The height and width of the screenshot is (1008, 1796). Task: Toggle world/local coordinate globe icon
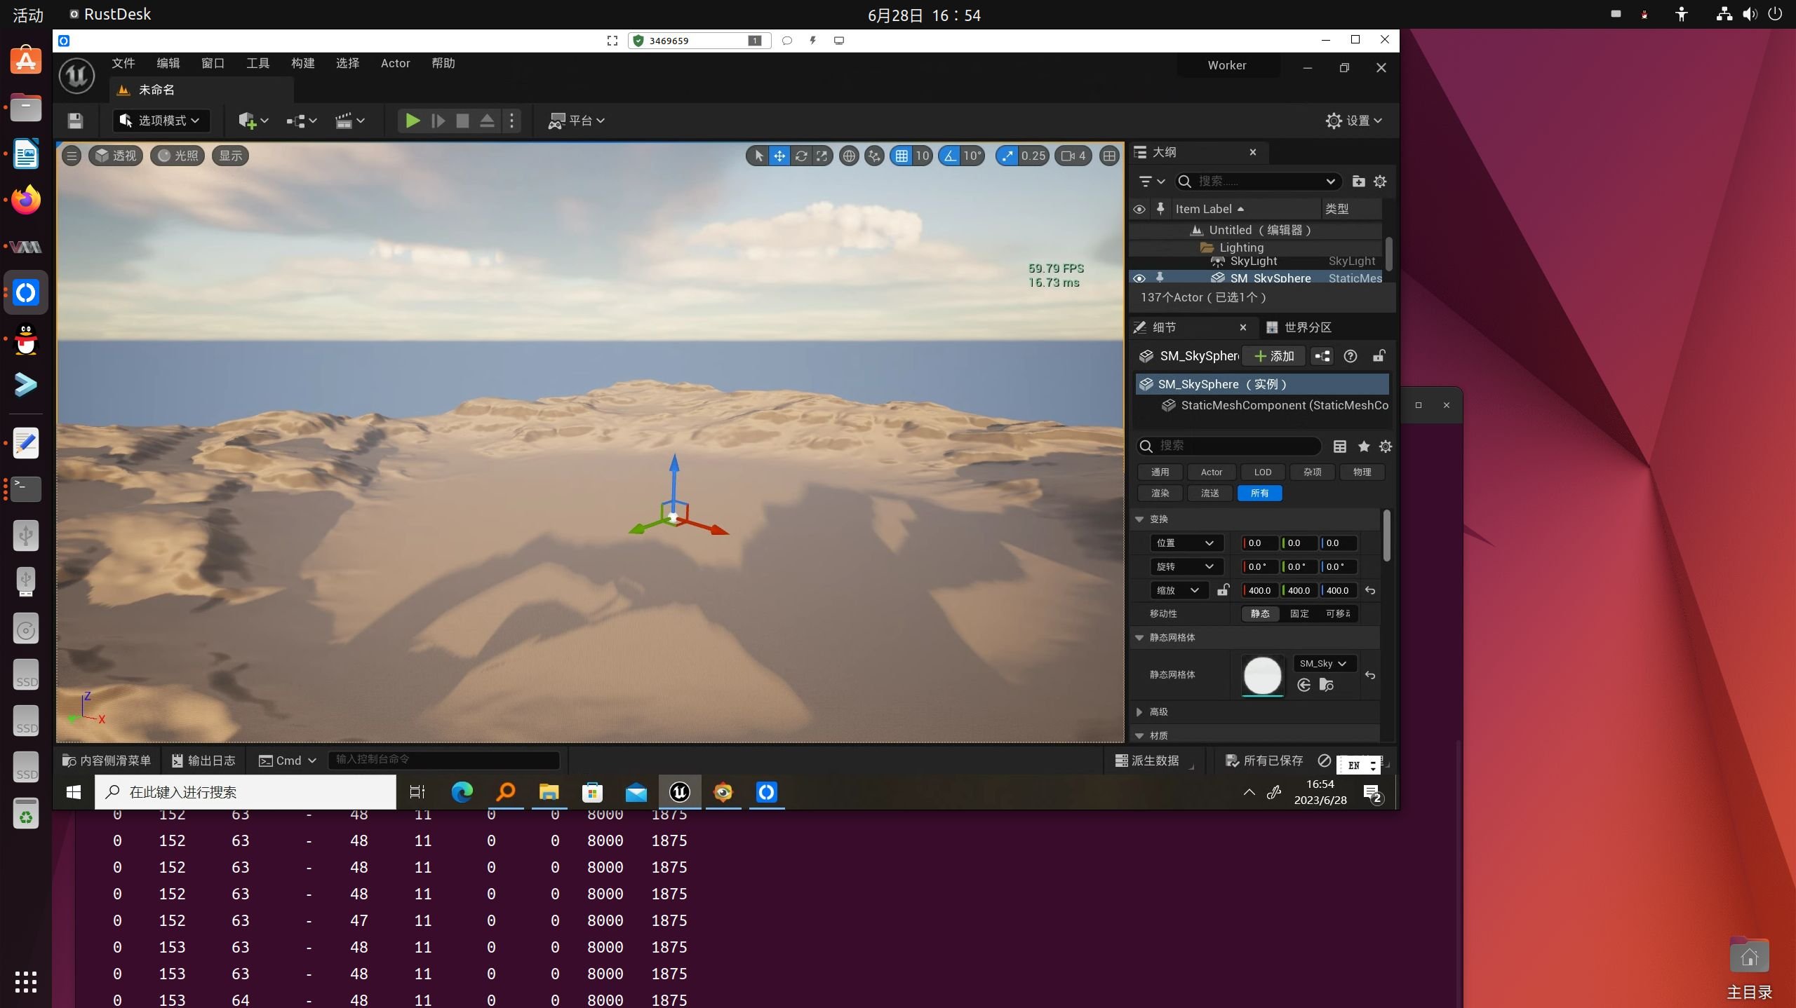(x=849, y=156)
